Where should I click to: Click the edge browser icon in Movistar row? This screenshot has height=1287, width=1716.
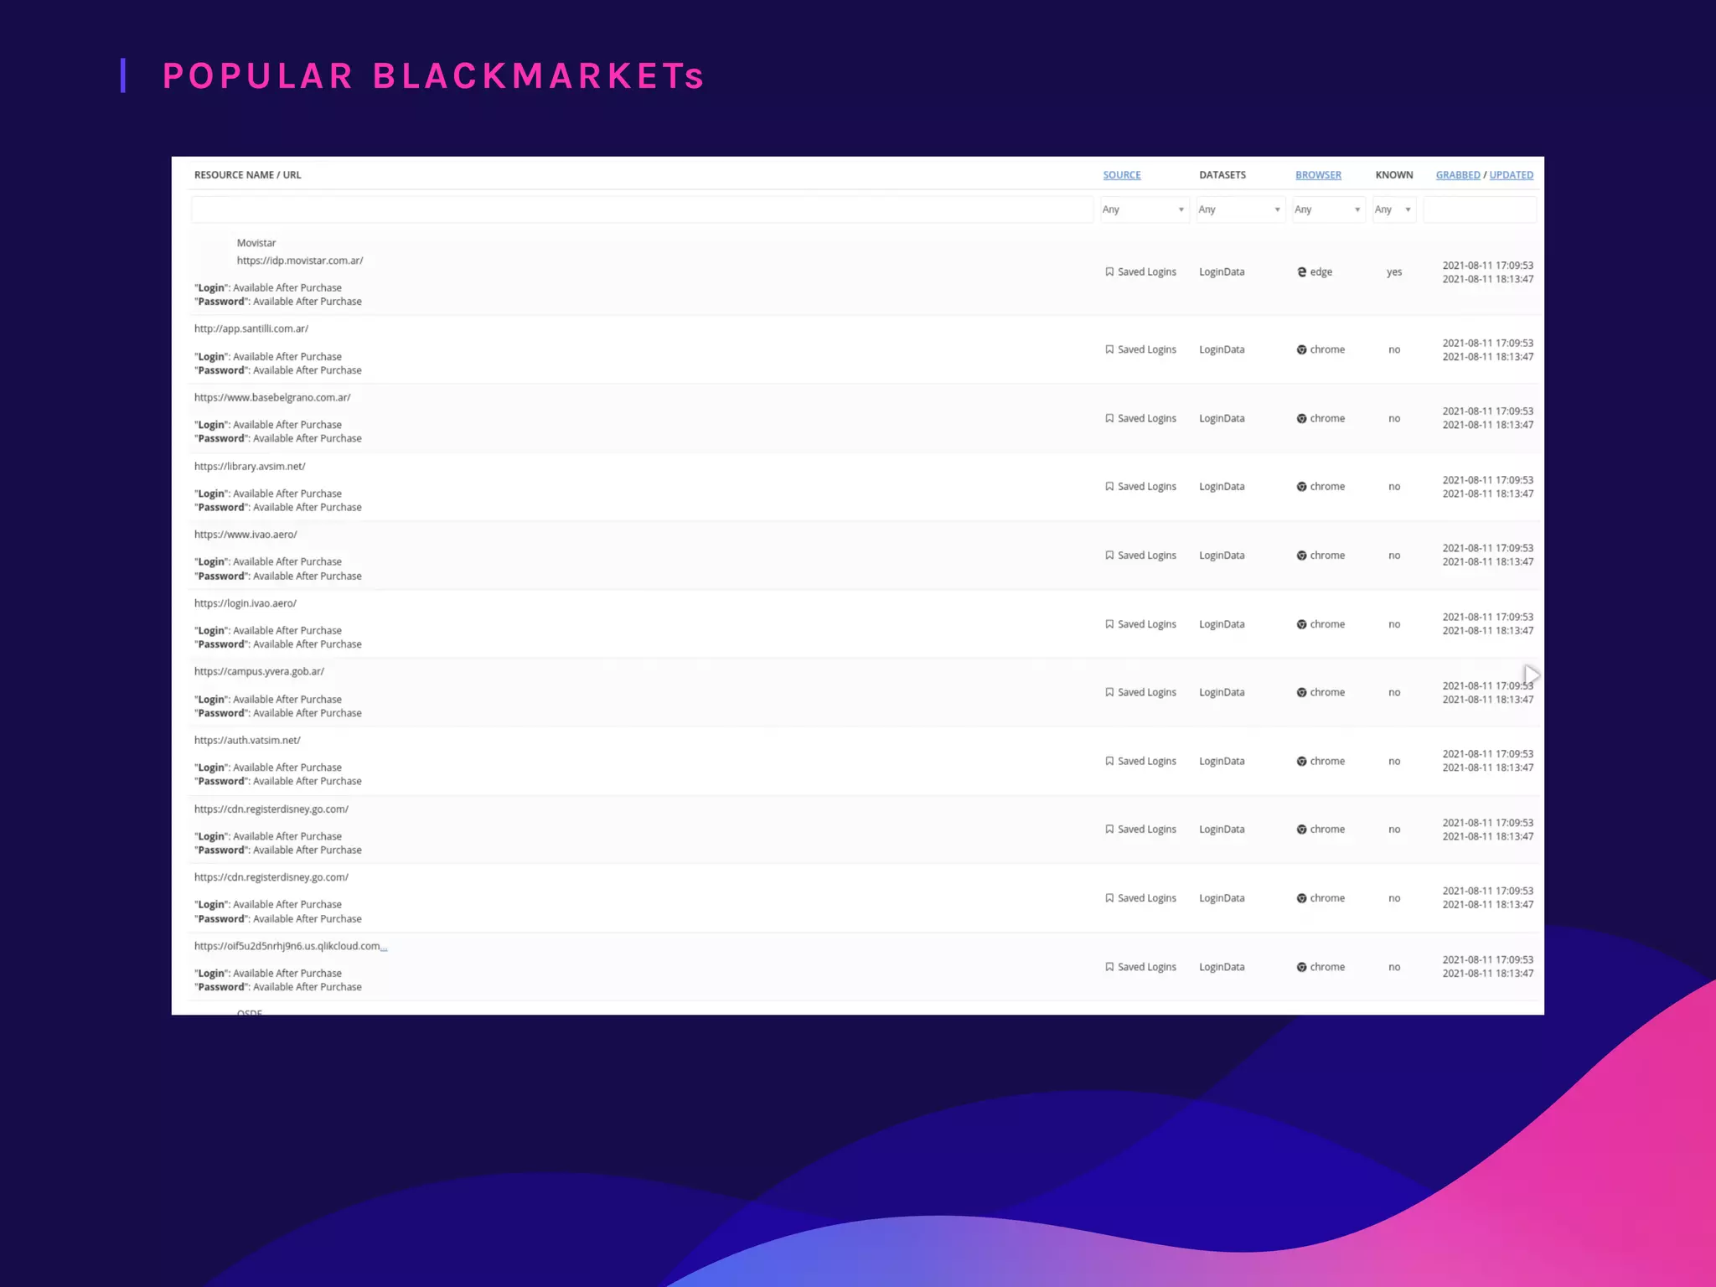point(1301,271)
